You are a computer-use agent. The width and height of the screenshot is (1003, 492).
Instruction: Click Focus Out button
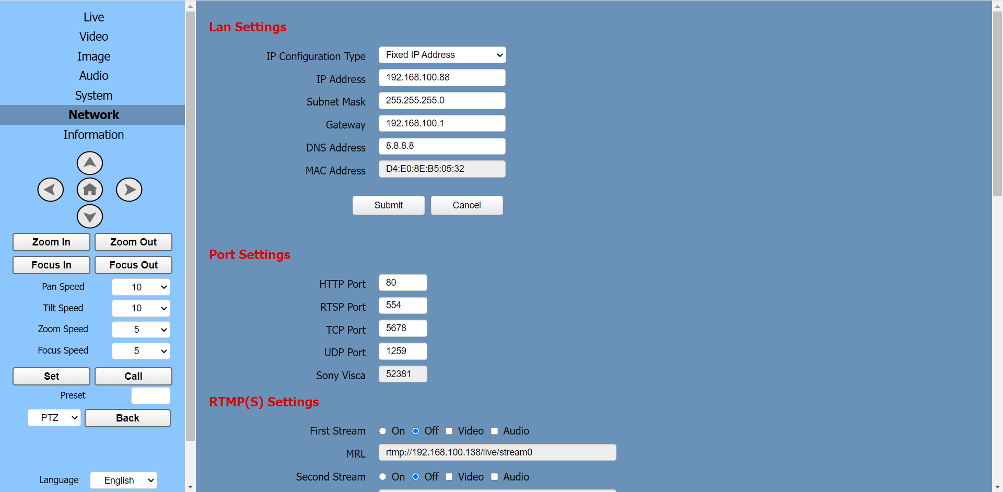point(133,265)
